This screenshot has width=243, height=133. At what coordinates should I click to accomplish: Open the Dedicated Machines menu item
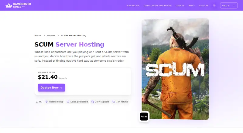coord(158,5)
